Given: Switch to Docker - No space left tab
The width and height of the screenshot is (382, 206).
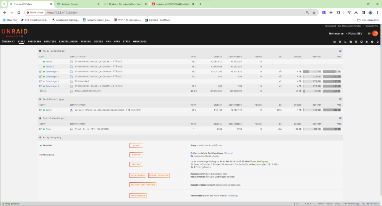Looking at the screenshot, I should point(125,4).
